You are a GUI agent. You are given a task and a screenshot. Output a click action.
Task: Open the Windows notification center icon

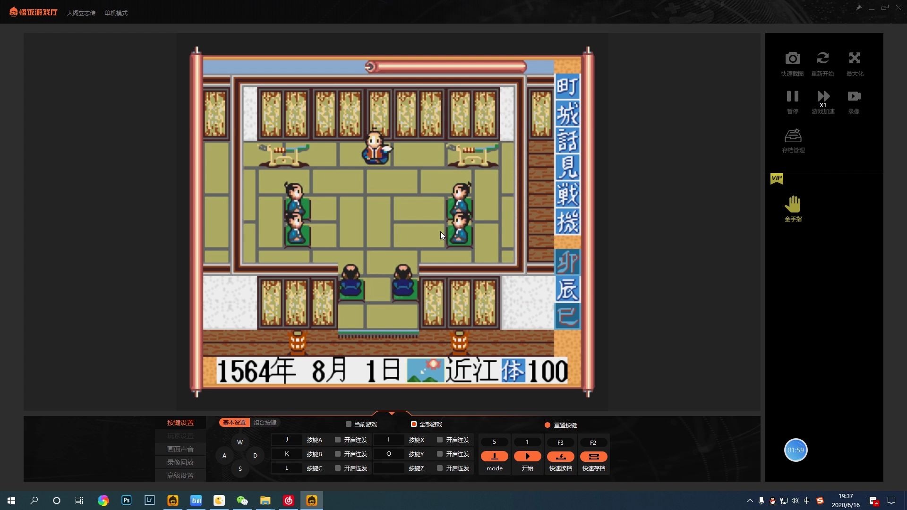tap(891, 501)
